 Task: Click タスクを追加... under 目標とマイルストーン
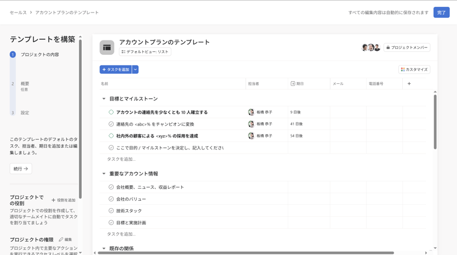click(x=121, y=159)
